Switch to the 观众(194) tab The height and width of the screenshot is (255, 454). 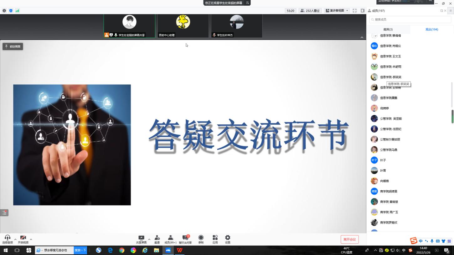(x=431, y=29)
